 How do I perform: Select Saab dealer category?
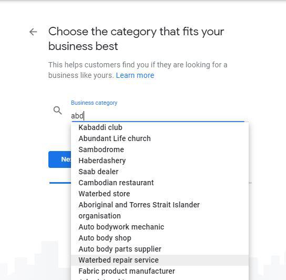point(160,172)
